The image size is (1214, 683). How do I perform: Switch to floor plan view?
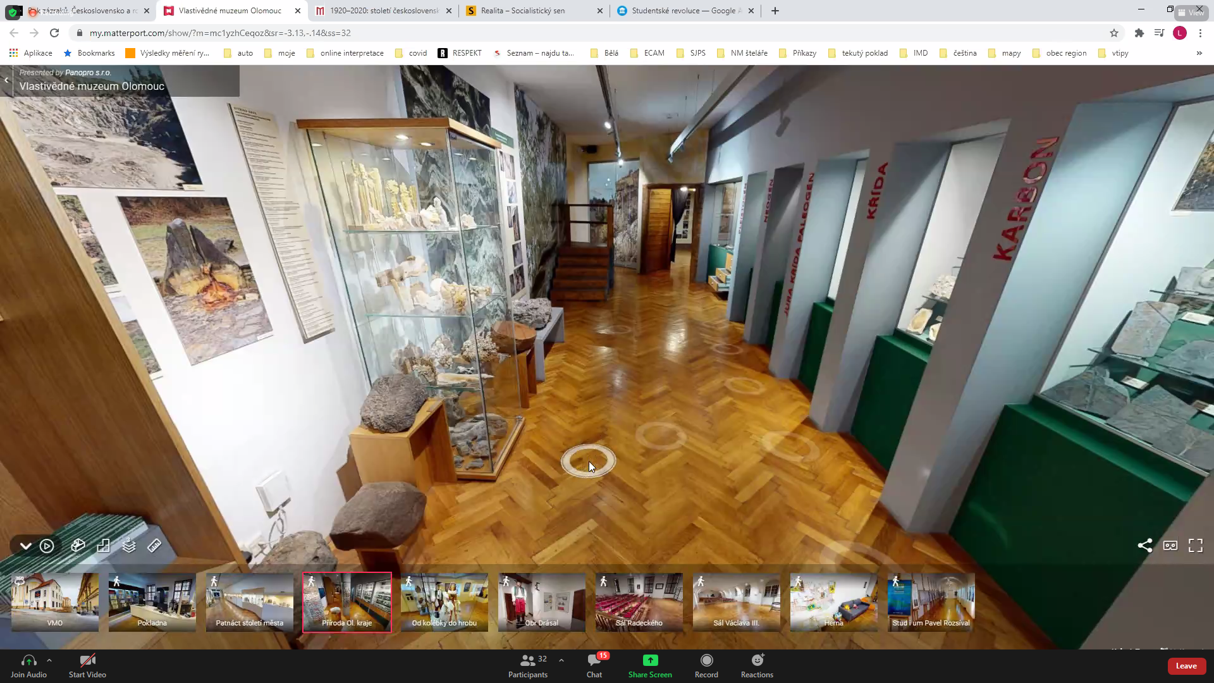tap(103, 546)
